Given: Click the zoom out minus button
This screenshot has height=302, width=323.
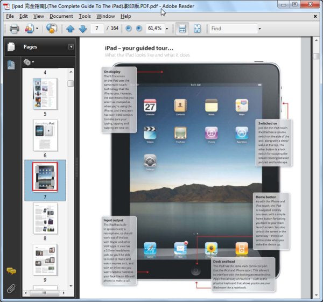Looking at the screenshot, I should [129, 29].
